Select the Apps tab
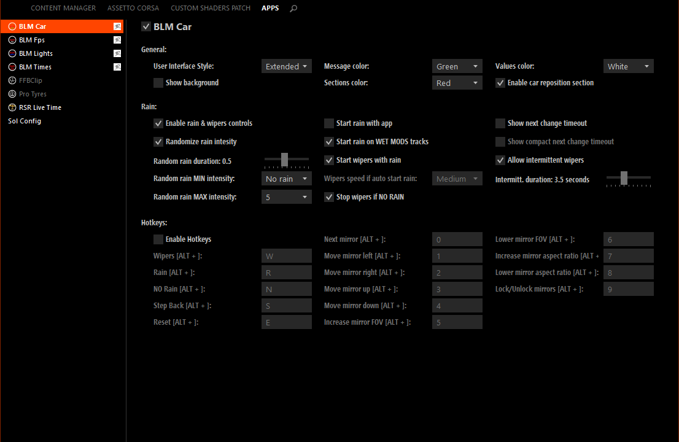679x442 pixels. 270,8
